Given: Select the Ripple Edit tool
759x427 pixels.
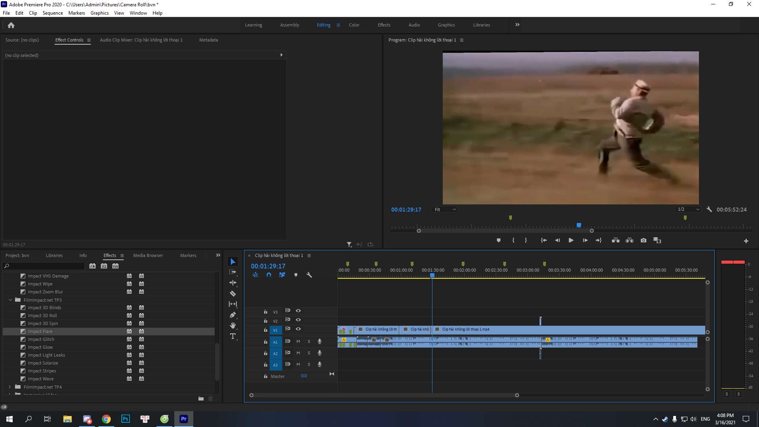Looking at the screenshot, I should (x=233, y=283).
